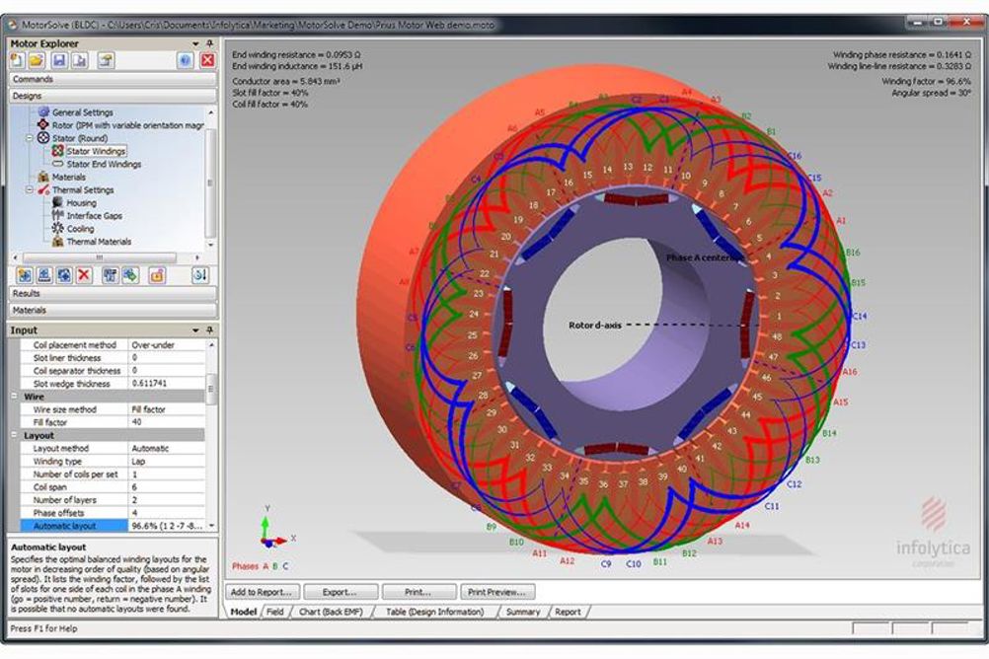The width and height of the screenshot is (989, 659).
Task: Click the Add to Report... button
Action: pos(262,592)
